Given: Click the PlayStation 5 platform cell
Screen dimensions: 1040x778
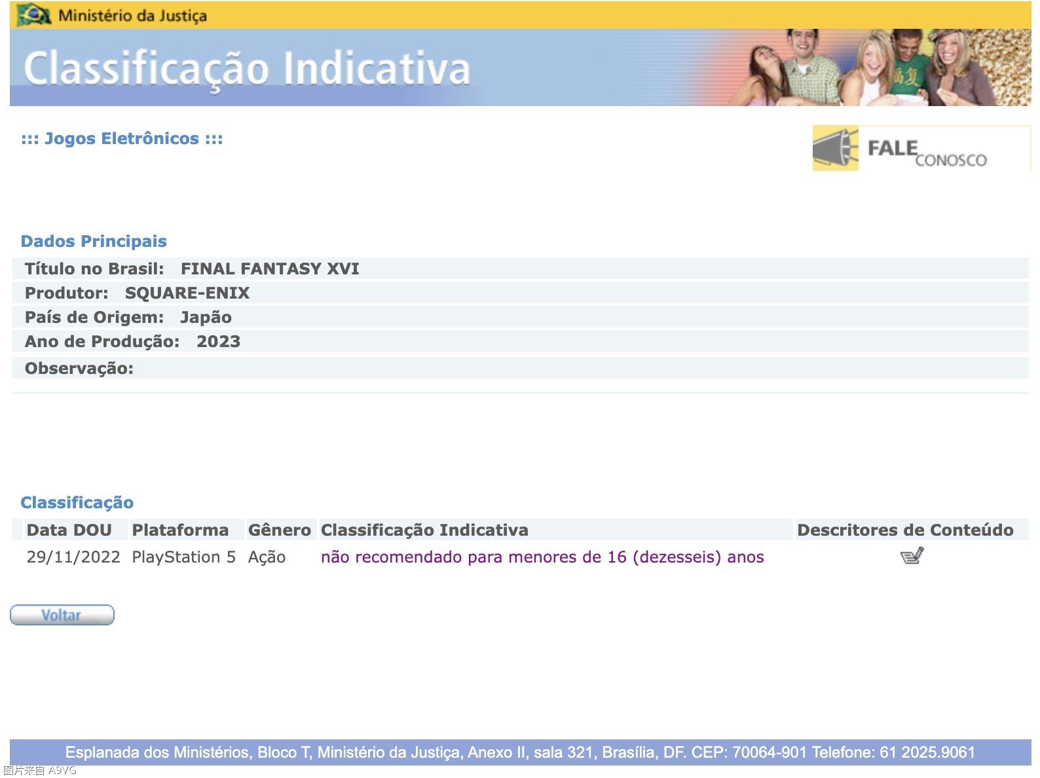Looking at the screenshot, I should pyautogui.click(x=183, y=557).
